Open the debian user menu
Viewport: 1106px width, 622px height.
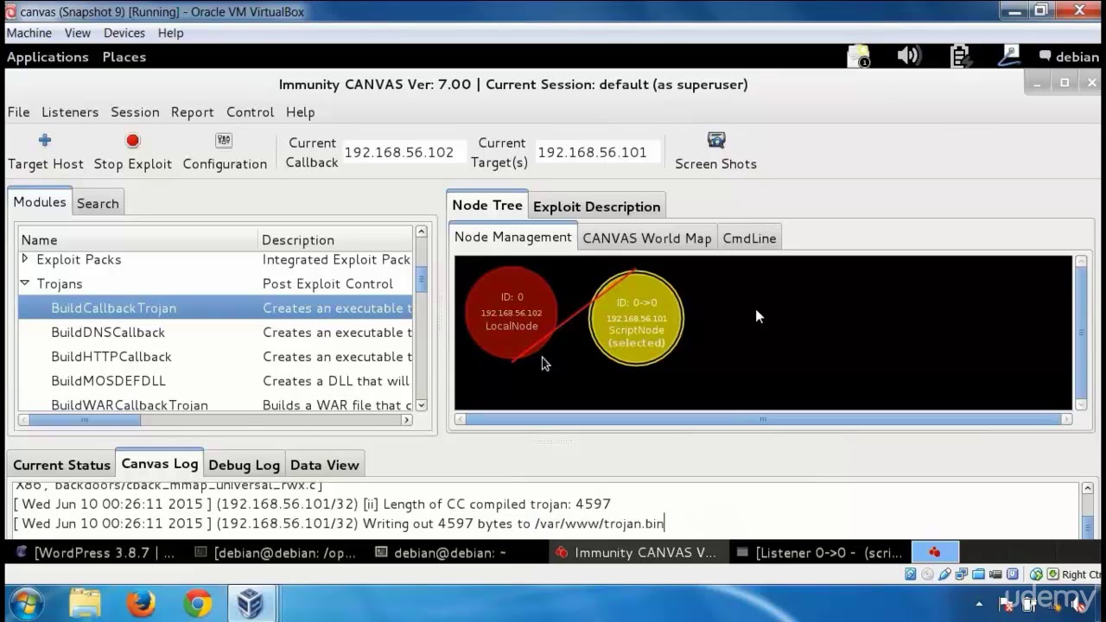pyautogui.click(x=1069, y=57)
